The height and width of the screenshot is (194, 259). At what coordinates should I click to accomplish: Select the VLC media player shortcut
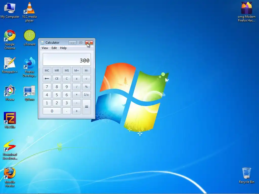[x=29, y=12]
